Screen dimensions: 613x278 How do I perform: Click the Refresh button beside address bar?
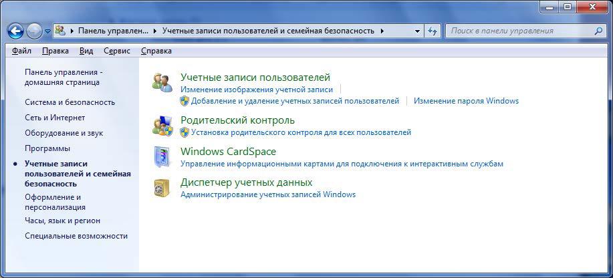433,31
